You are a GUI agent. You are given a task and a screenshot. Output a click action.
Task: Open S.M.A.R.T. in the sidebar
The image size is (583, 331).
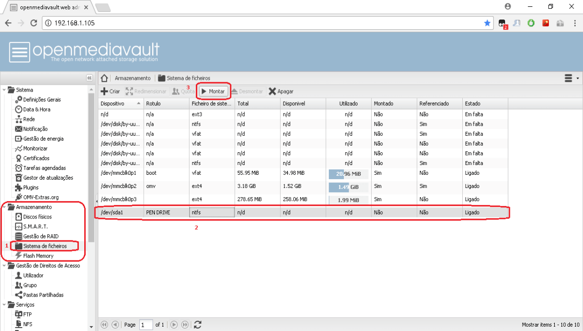pos(35,226)
